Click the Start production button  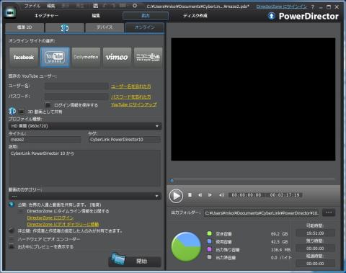click(135, 261)
